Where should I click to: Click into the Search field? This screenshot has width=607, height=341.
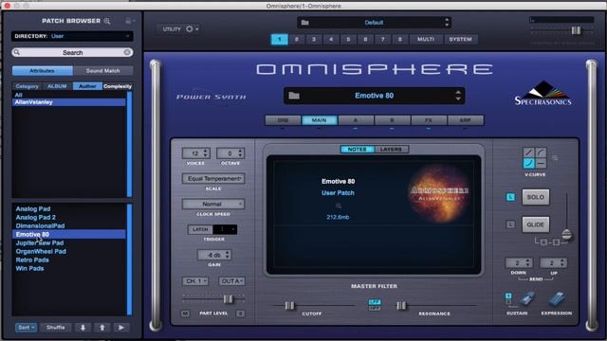72,52
